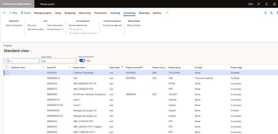The width and height of the screenshot is (278, 134).
Task: Click the Legal entity column filter icon
Action: pyautogui.click(x=122, y=67)
